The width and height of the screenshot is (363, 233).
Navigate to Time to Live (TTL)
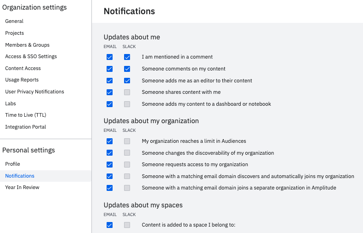pos(26,115)
